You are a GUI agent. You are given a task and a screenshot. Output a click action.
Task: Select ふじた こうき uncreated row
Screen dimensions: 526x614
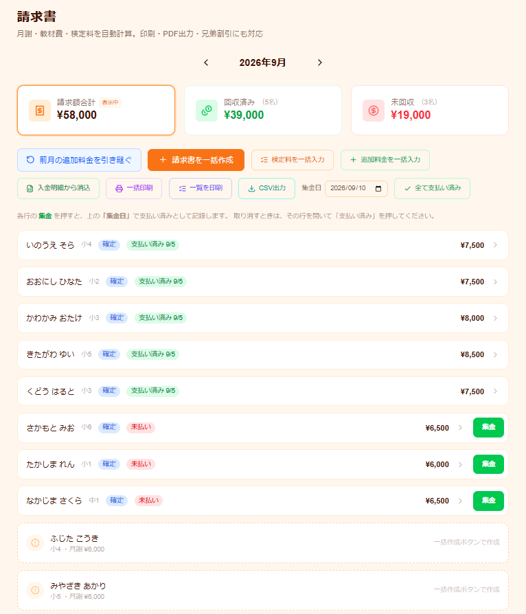tap(263, 543)
